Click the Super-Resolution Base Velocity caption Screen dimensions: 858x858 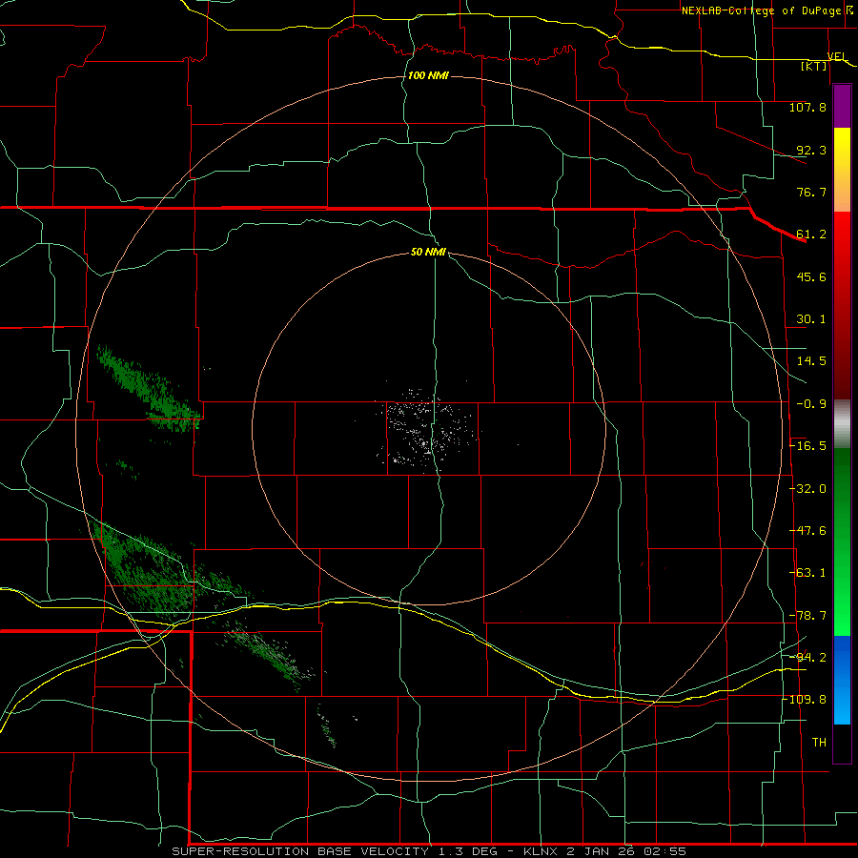point(428,851)
